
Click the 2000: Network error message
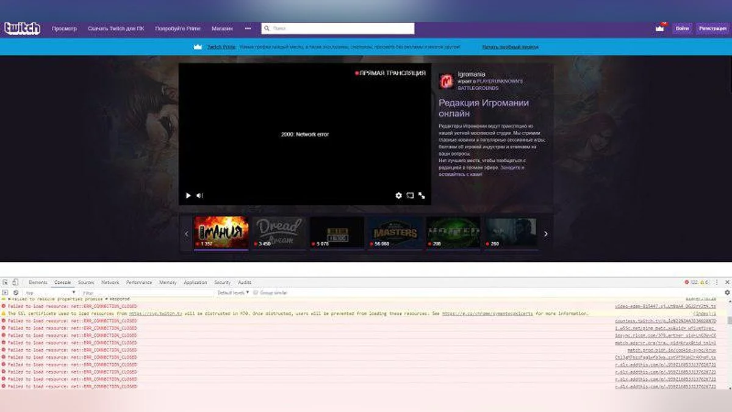click(305, 134)
